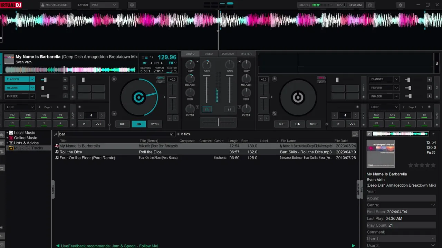
Task: Switch to the MASTER mixer tab
Action: 246,54
